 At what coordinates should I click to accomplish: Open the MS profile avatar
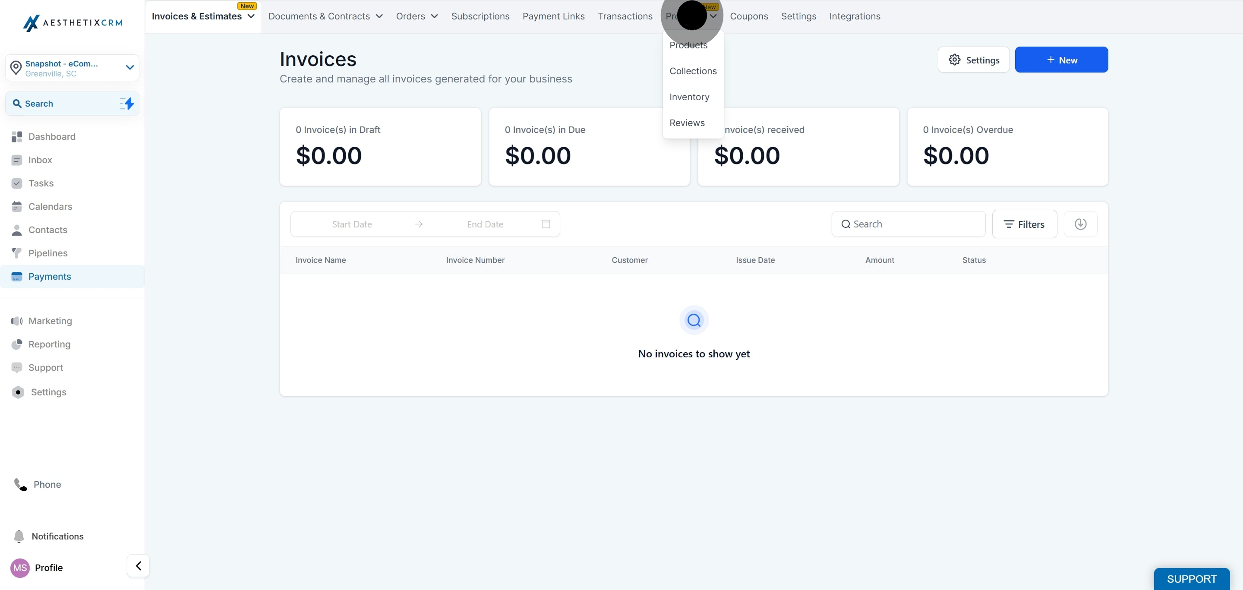pos(20,568)
